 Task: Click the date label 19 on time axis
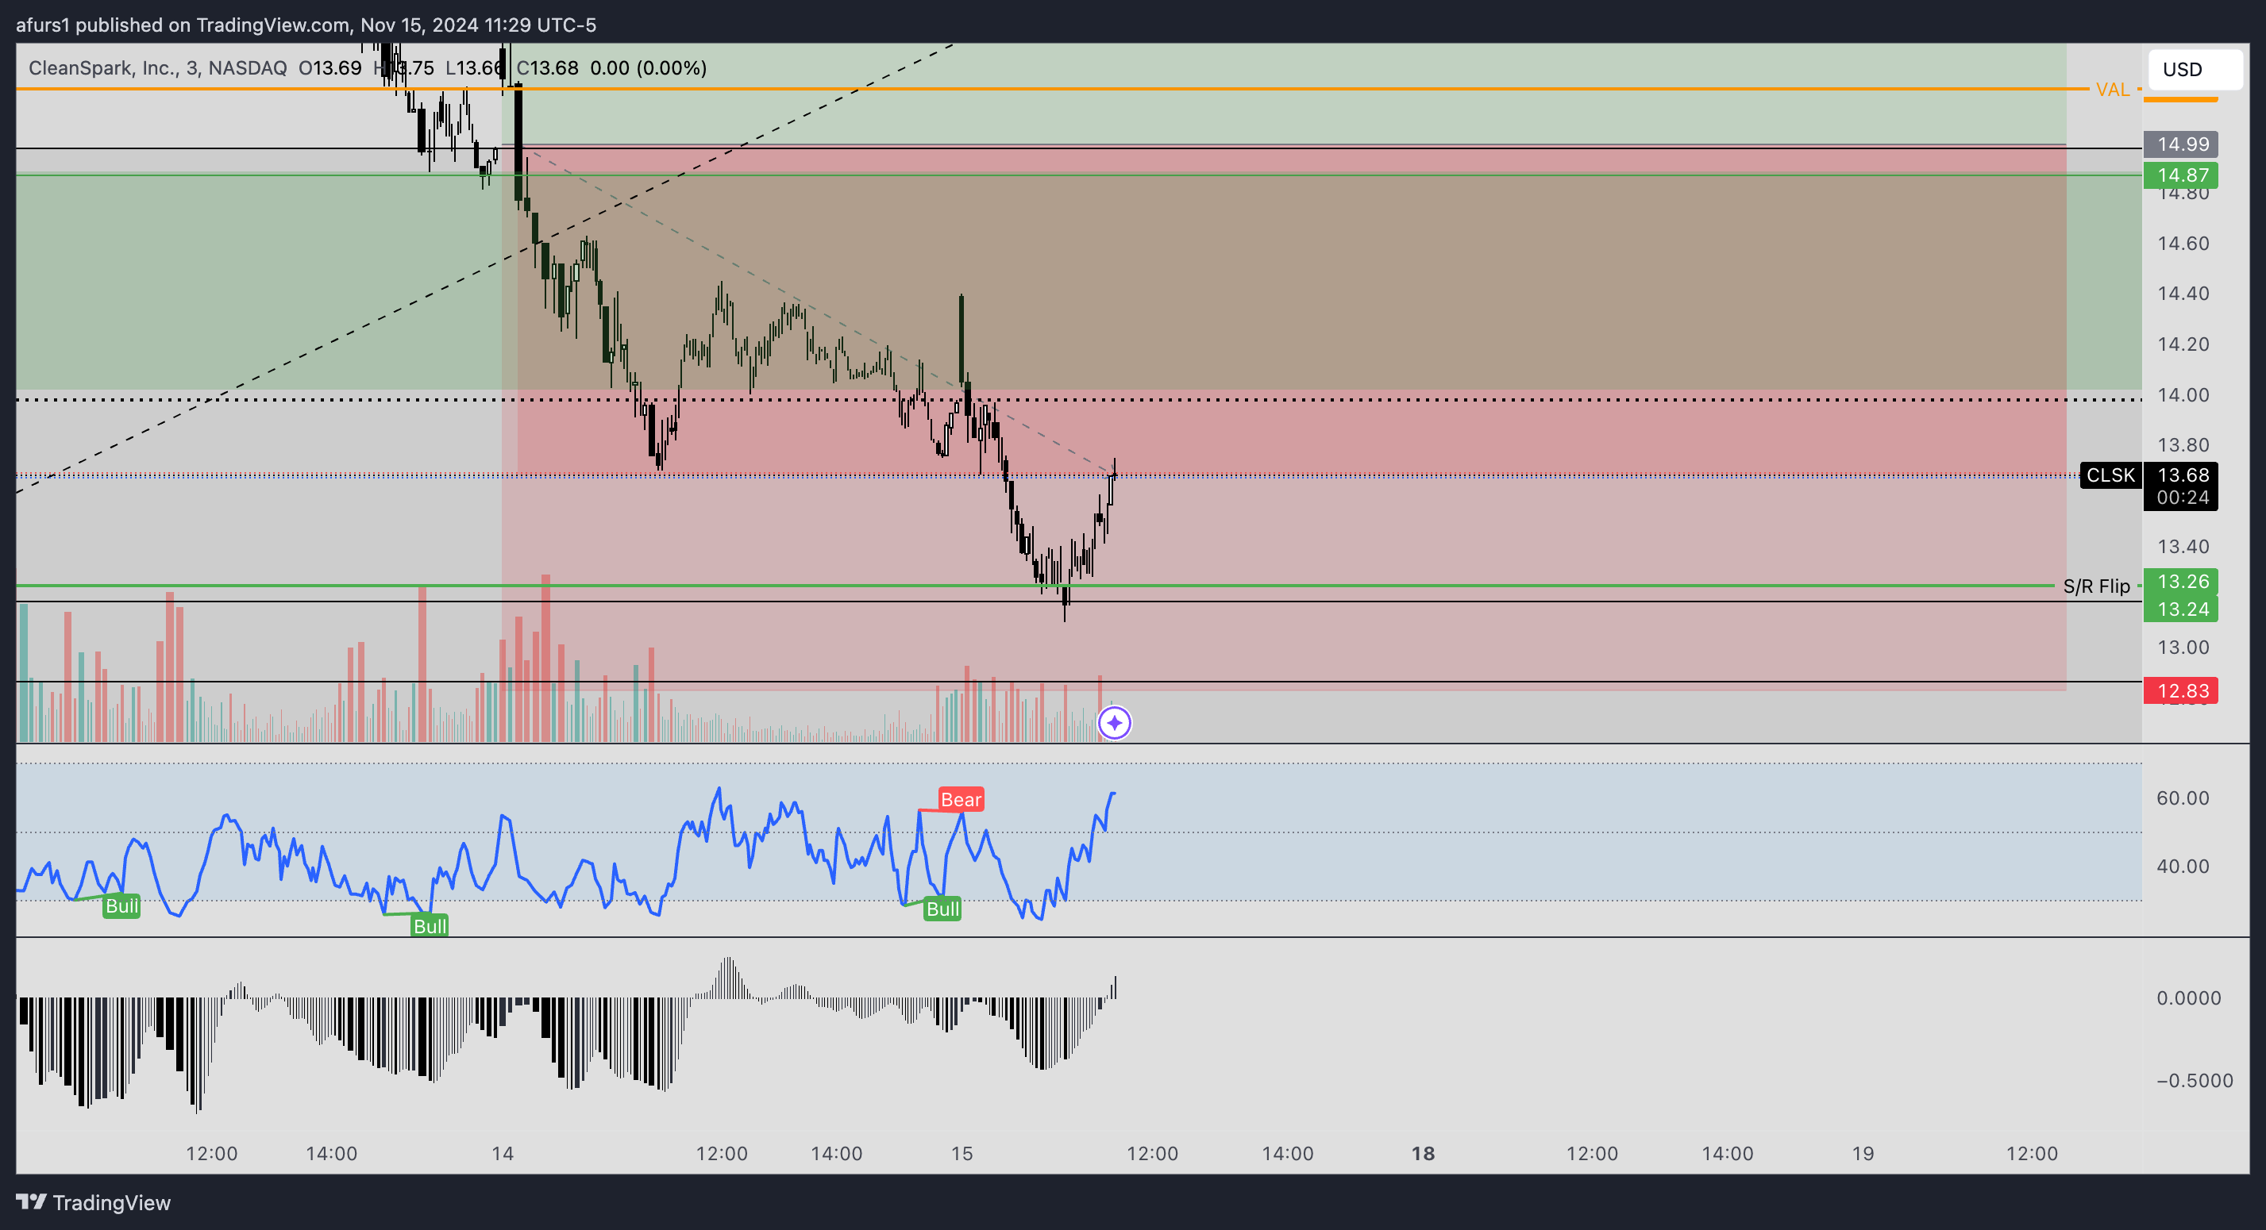click(x=1862, y=1153)
